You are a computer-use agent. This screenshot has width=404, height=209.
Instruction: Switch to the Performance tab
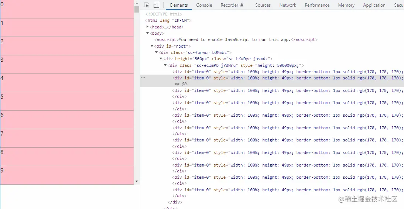pos(317,5)
